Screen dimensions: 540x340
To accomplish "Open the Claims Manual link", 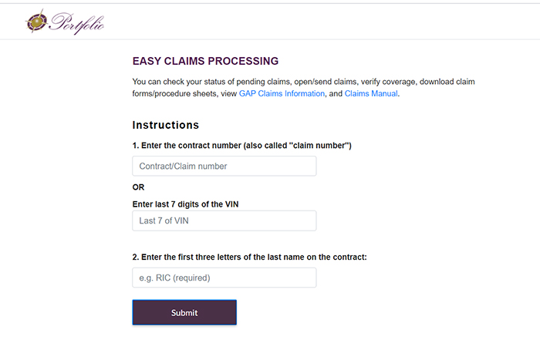I will tap(371, 93).
